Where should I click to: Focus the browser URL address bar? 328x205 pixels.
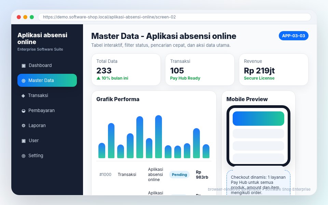[175, 17]
